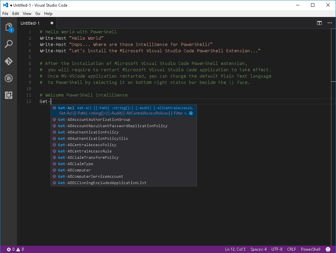Click line number 5 in the gutter
This screenshot has height=253, width=336.
(30, 57)
